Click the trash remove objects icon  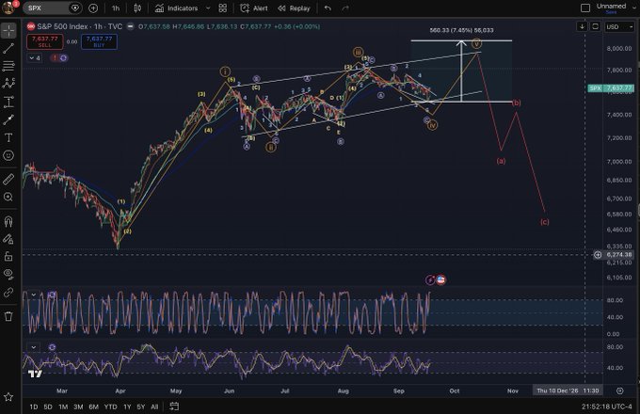[x=8, y=316]
